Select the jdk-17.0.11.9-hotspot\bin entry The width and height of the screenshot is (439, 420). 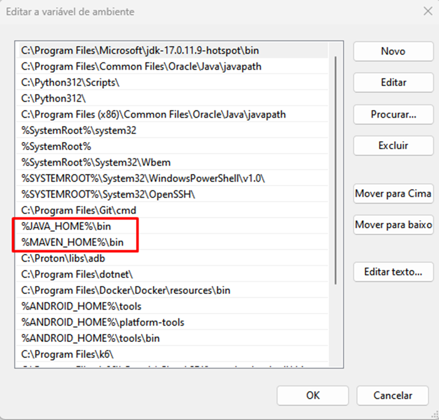(x=172, y=51)
